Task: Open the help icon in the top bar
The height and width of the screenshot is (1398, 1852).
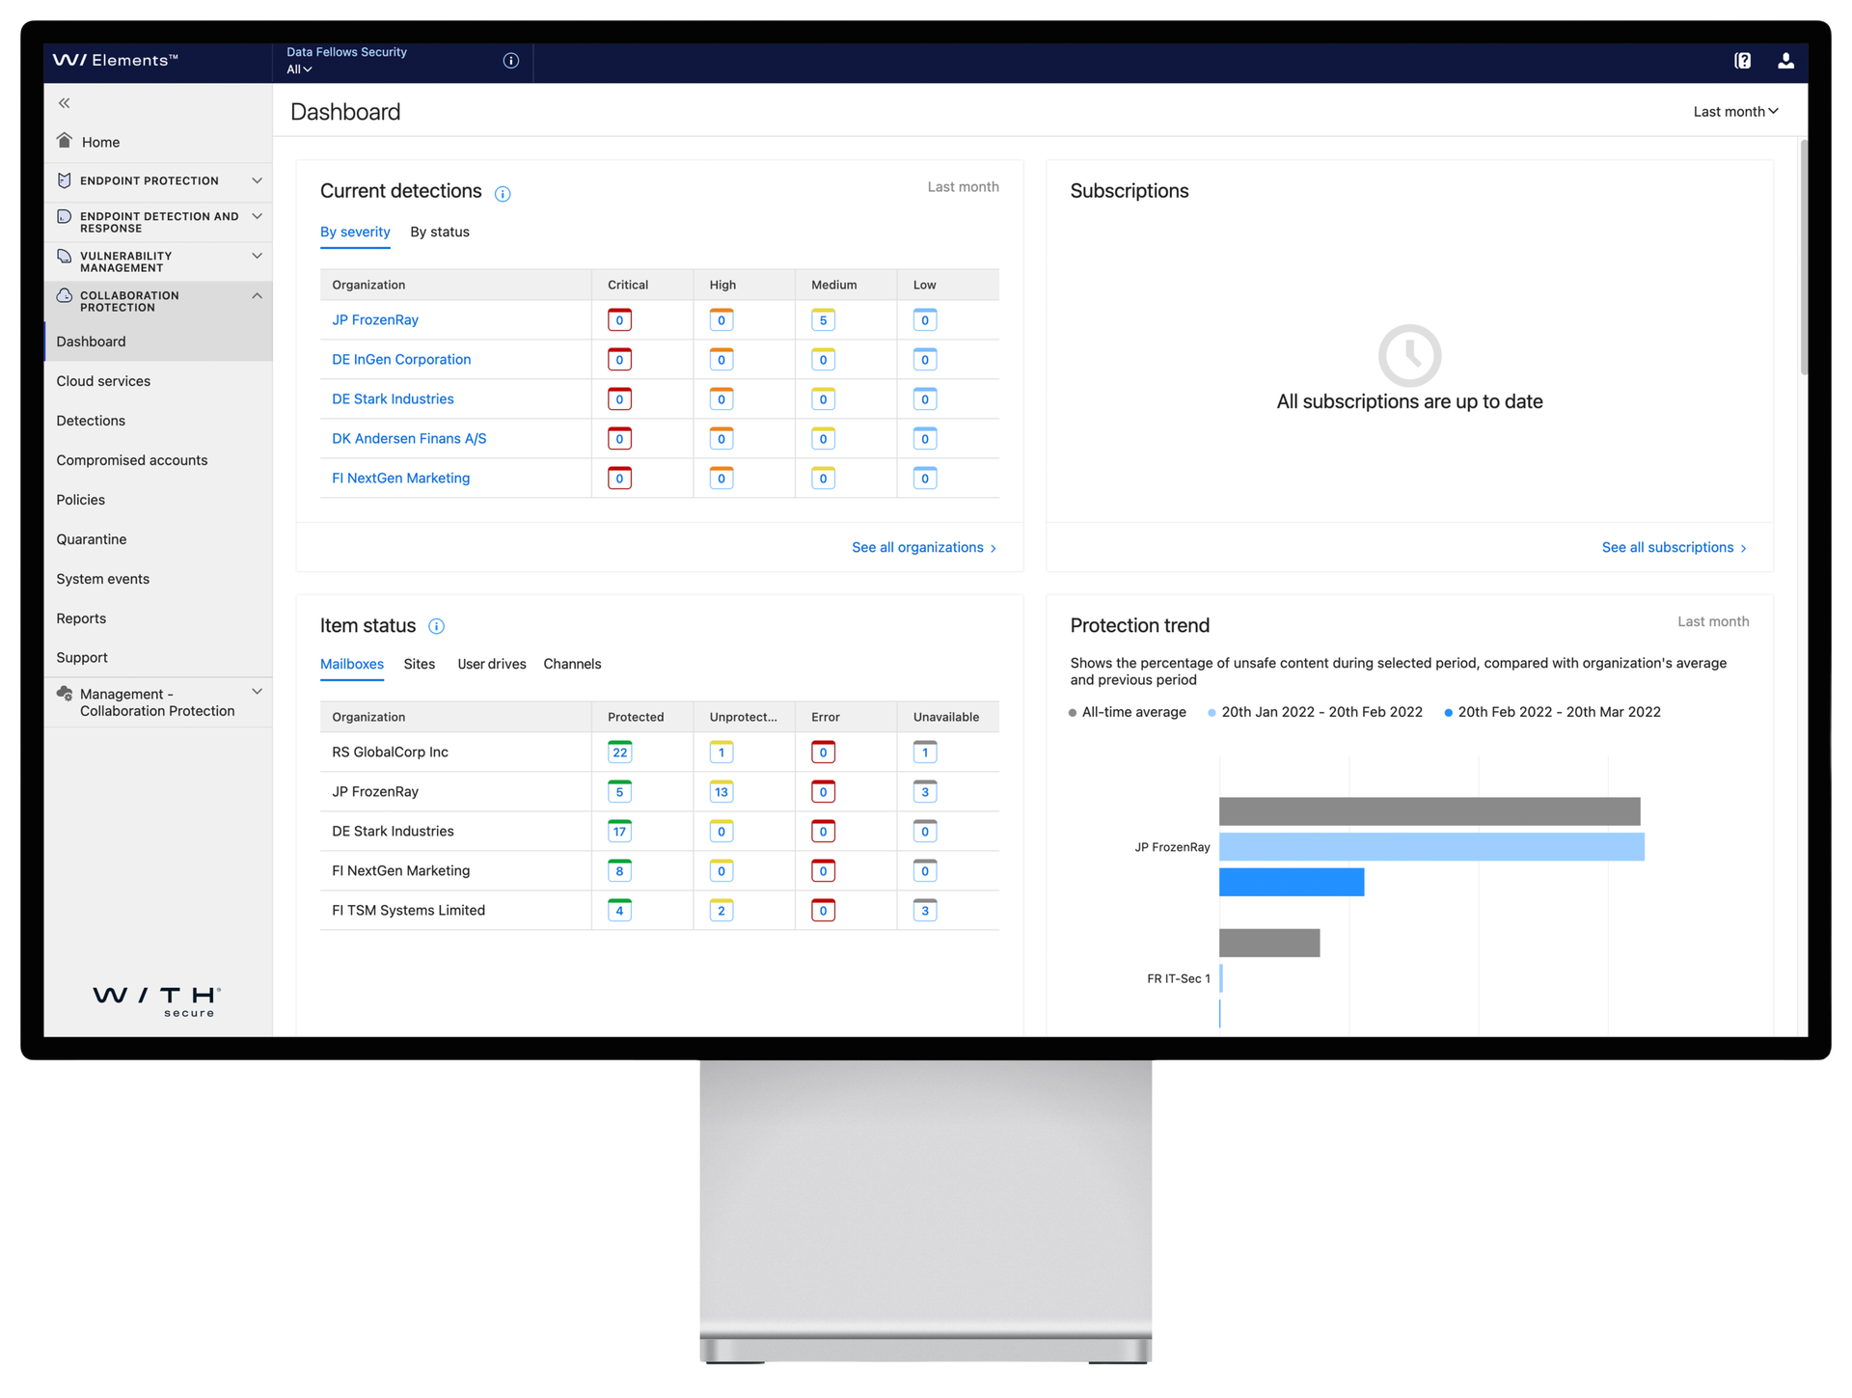Action: [x=1742, y=60]
